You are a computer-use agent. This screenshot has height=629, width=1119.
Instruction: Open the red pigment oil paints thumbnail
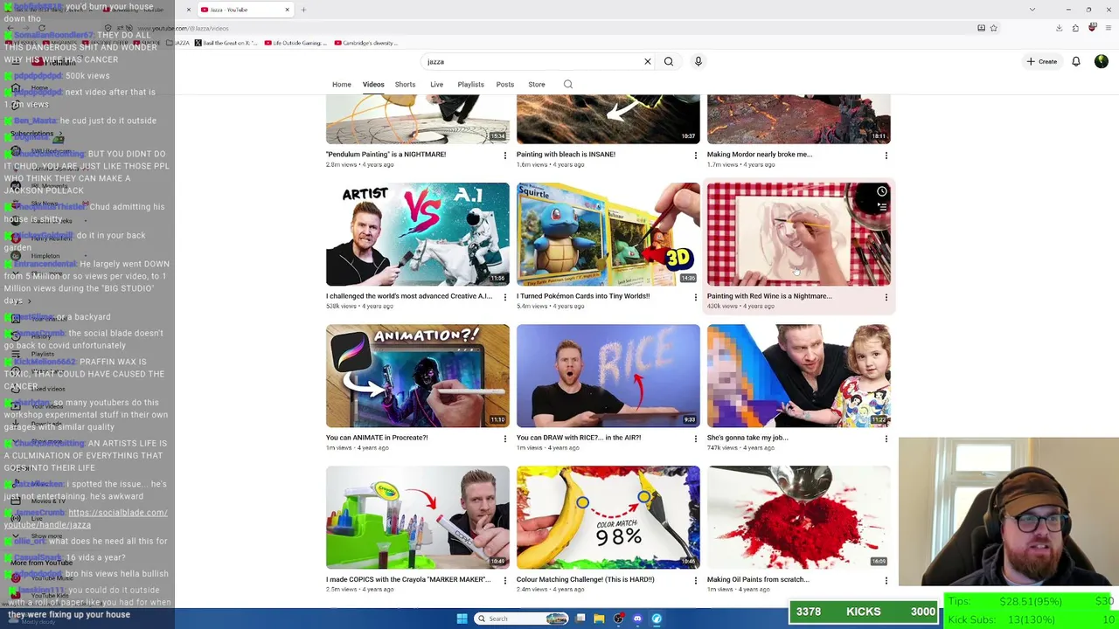(799, 517)
